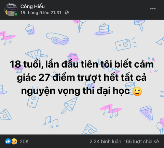
Task: Click the cupcake doodle at top left
Action: pos(30,29)
